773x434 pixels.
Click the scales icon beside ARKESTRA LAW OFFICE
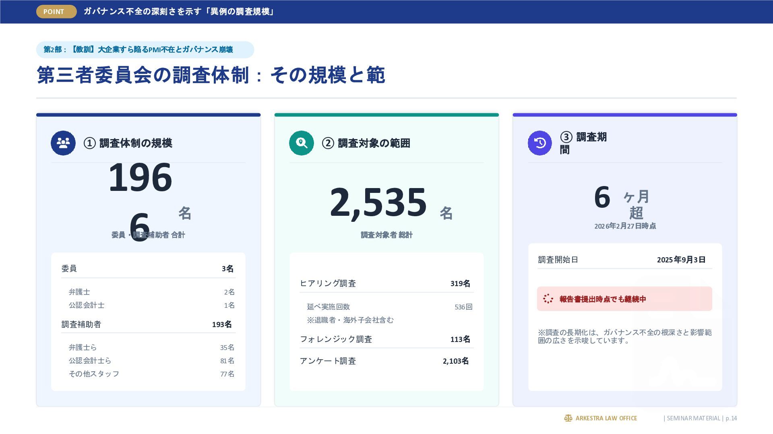tap(568, 418)
